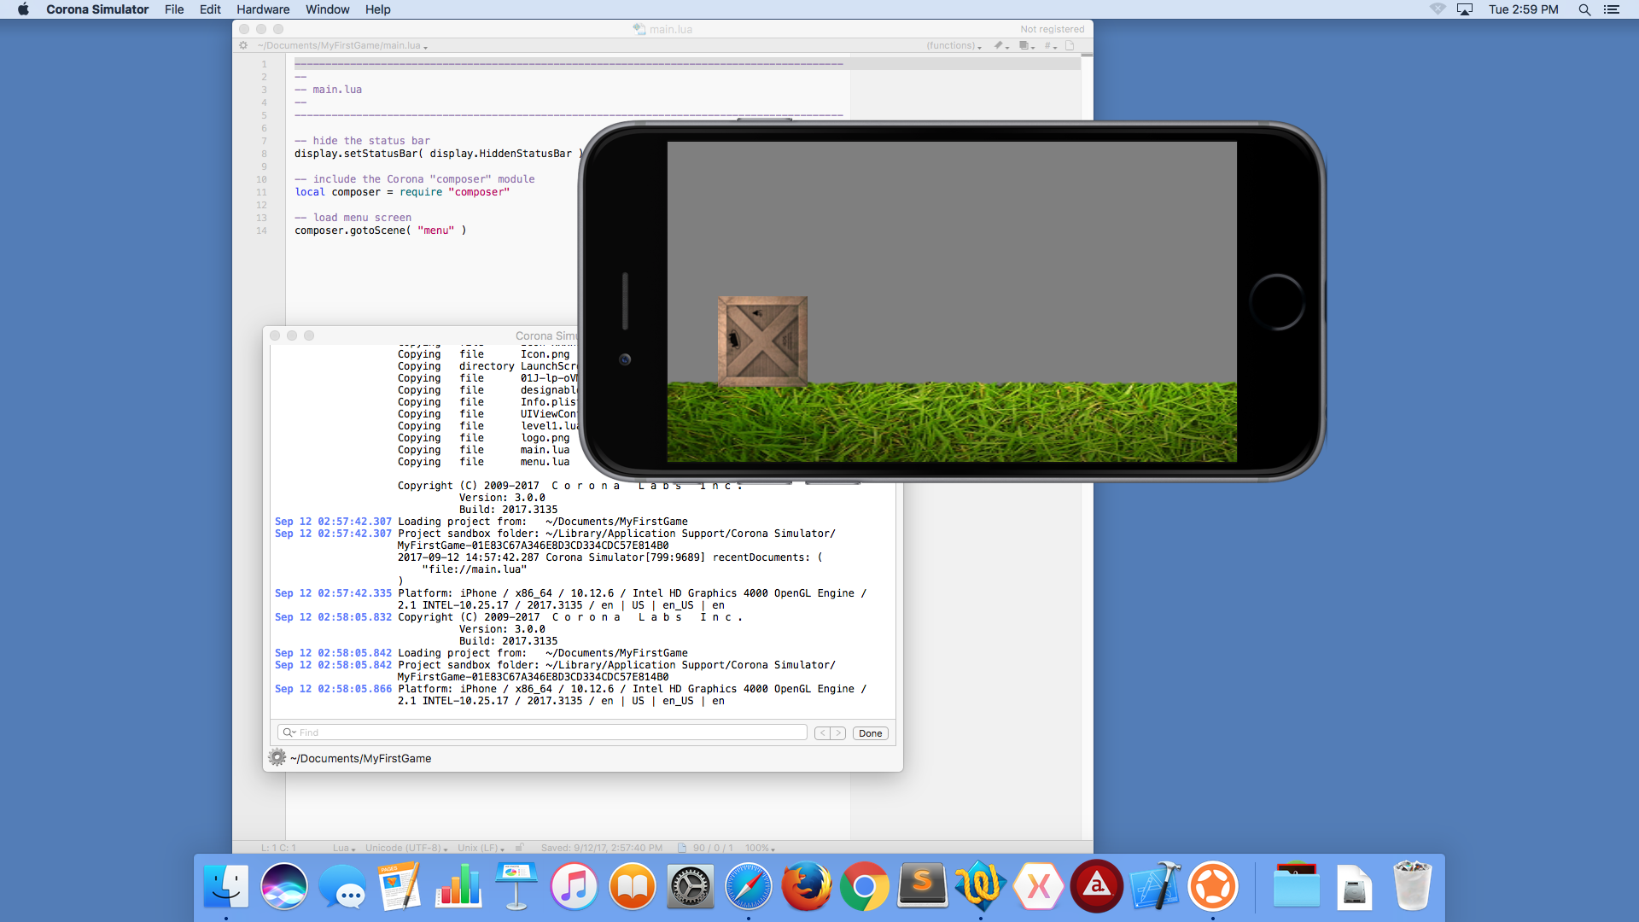Open the # includes dropdown
This screenshot has height=922, width=1639.
click(x=1051, y=45)
